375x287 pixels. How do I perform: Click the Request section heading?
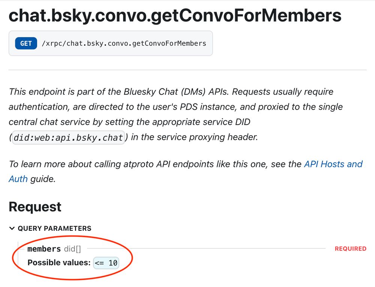[x=35, y=206]
